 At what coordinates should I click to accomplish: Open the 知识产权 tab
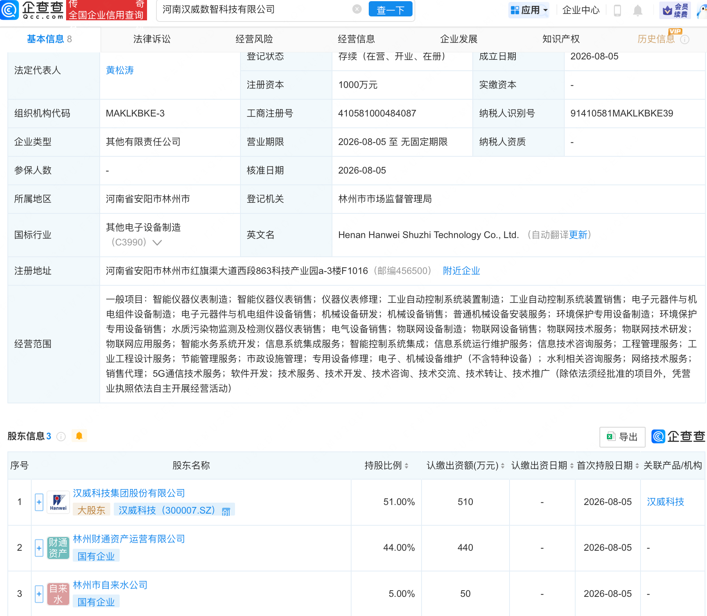tap(561, 39)
